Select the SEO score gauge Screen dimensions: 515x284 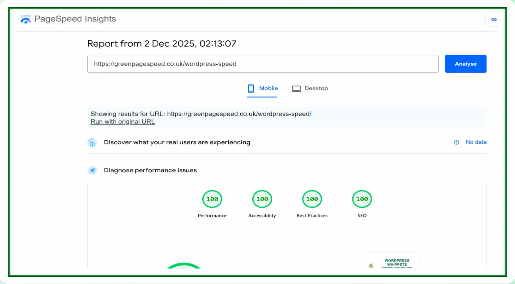coord(362,199)
